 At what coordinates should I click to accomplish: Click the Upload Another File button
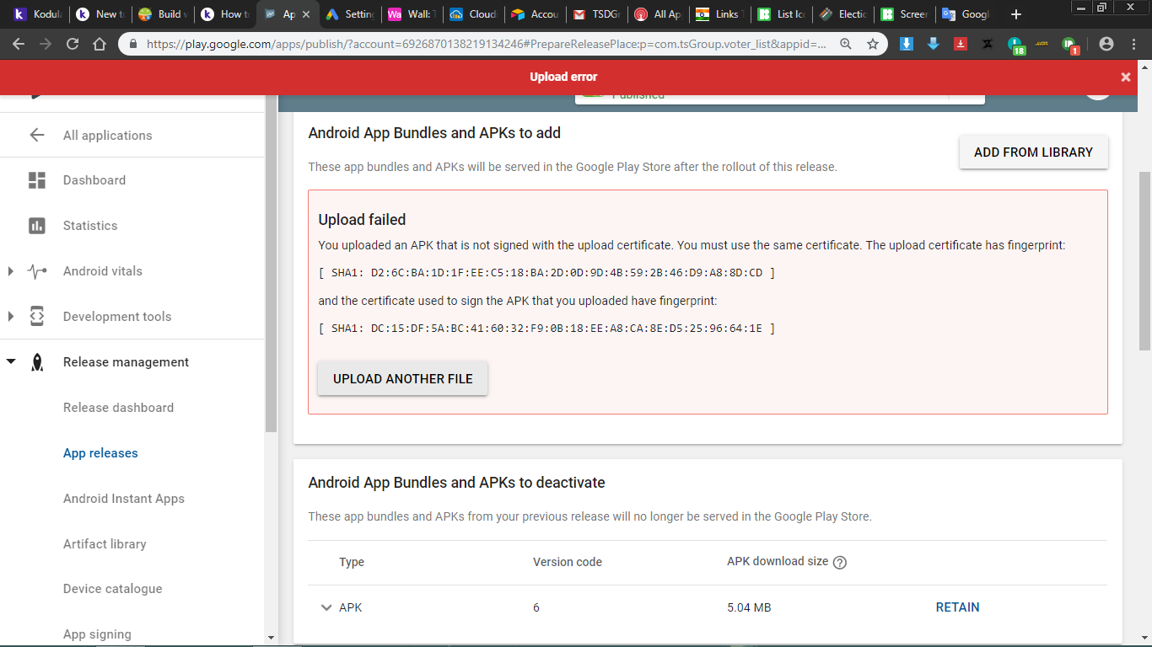(402, 379)
